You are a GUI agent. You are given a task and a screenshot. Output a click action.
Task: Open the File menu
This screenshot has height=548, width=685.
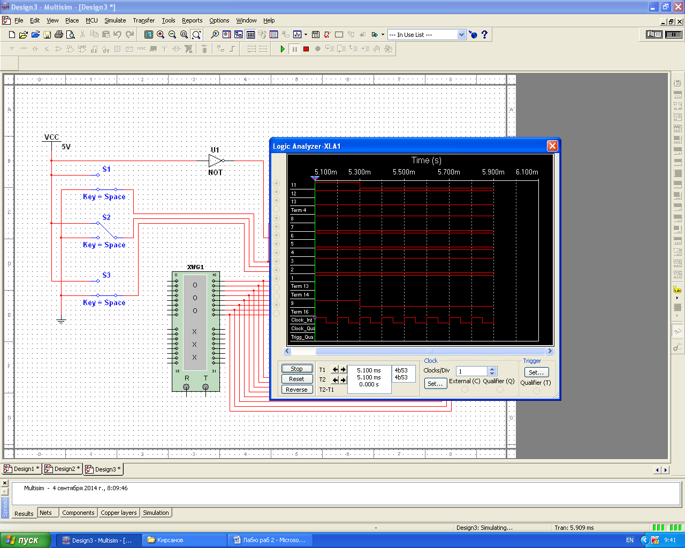click(x=19, y=20)
